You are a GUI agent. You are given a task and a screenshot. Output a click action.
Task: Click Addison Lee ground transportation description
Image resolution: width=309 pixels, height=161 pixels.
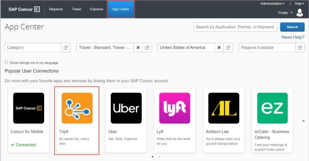223,141
